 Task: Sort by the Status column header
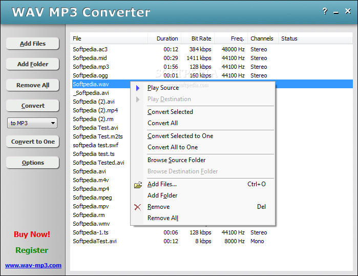pos(315,38)
